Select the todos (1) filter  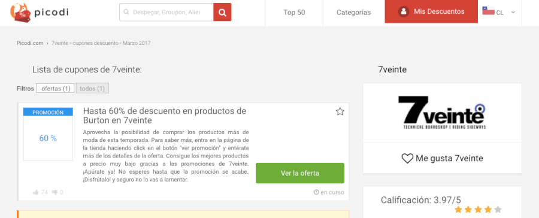coord(92,89)
